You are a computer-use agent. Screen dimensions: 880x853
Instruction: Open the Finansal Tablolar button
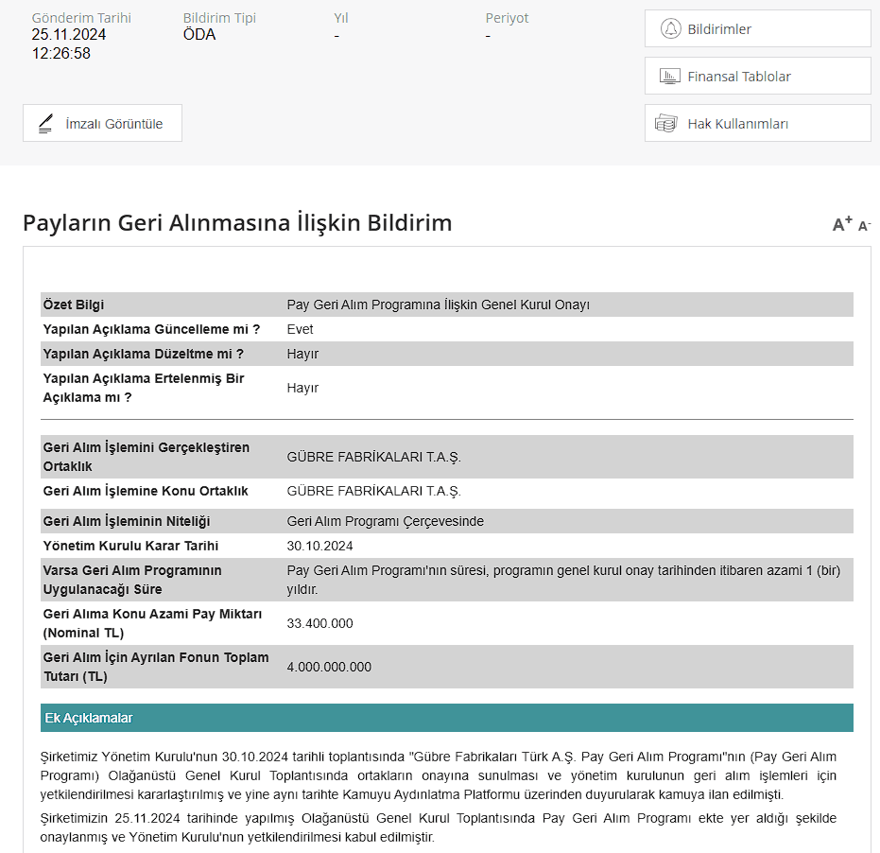pos(758,76)
